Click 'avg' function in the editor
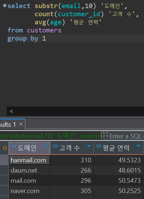The image size is (144, 199). (x=40, y=22)
